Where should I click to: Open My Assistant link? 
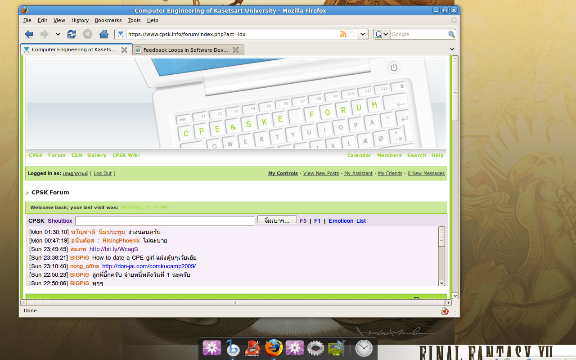coord(358,173)
